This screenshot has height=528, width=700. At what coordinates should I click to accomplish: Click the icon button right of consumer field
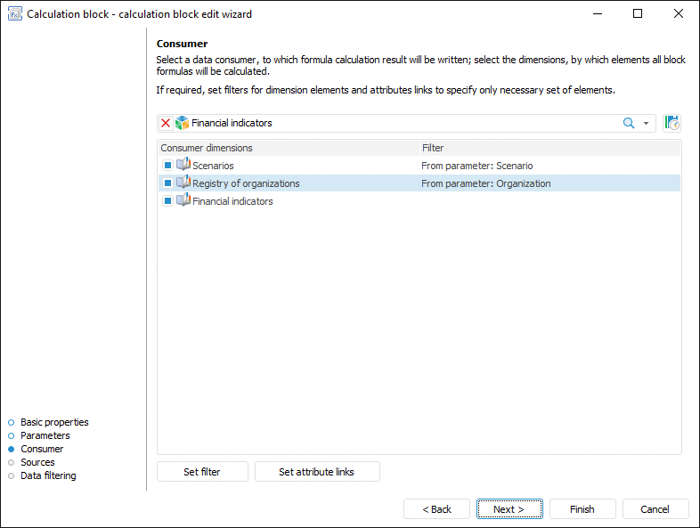[x=672, y=123]
